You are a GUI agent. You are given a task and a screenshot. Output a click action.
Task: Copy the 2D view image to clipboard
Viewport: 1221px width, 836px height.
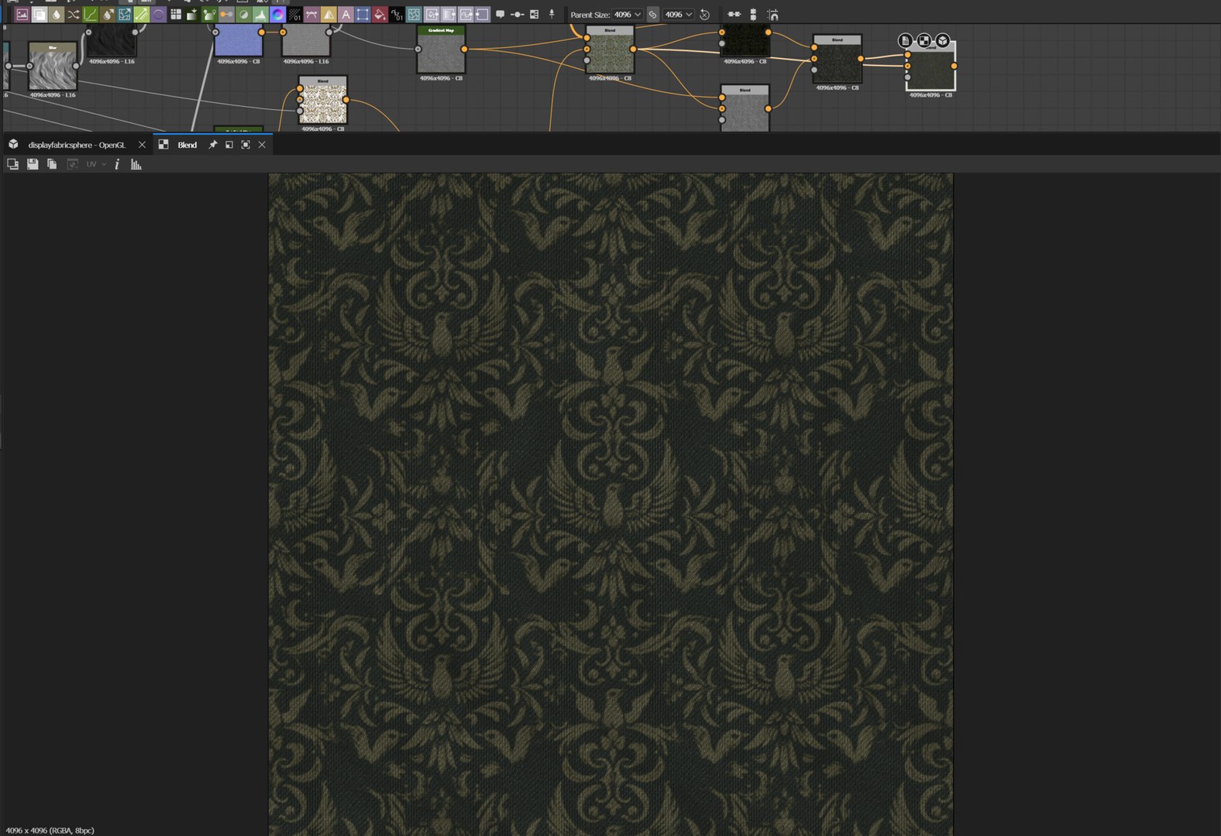point(52,164)
